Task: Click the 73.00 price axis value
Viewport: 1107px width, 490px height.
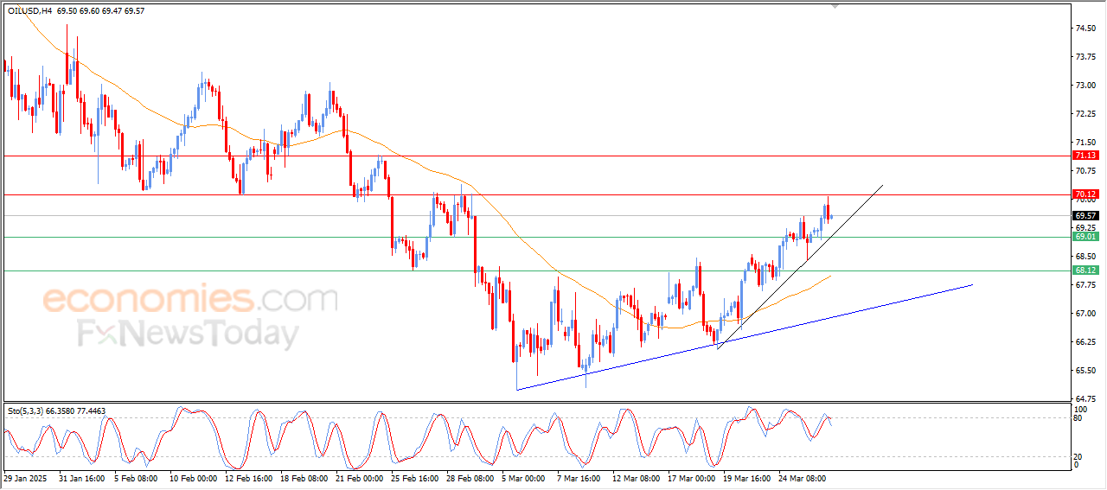Action: tap(1086, 86)
